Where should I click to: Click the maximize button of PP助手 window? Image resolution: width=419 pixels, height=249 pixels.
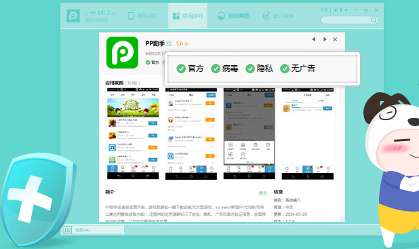click(366, 10)
